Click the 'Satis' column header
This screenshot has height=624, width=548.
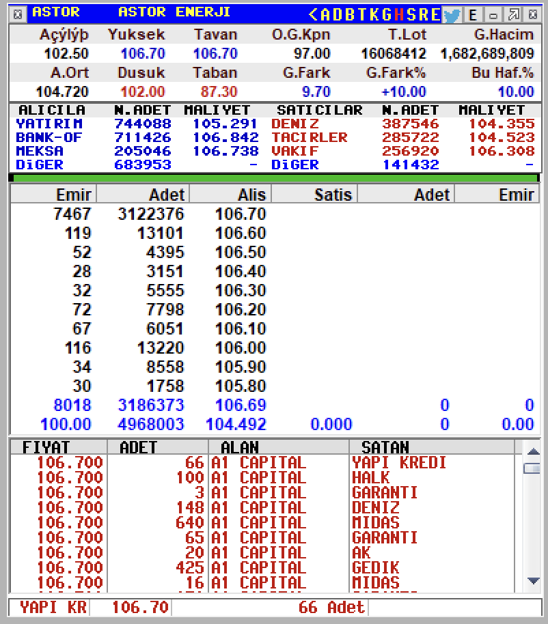tap(314, 194)
